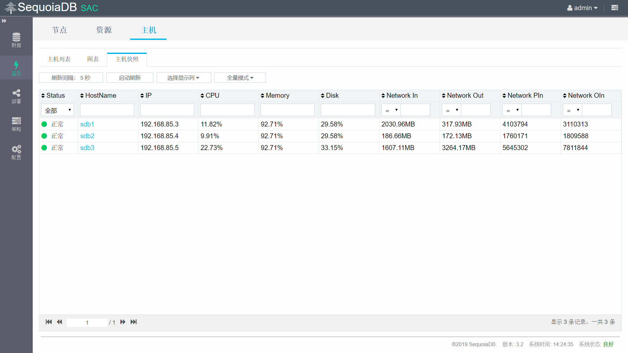Expand the 选择显示列 column chooser
This screenshot has height=353, width=628.
[183, 78]
